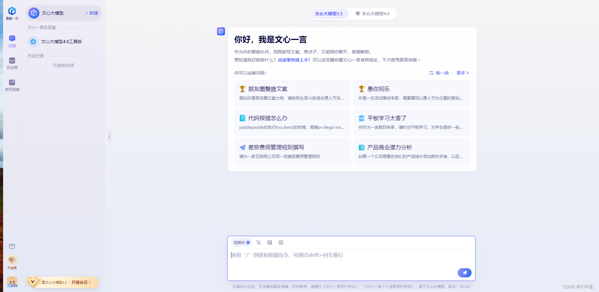The image size is (599, 292).
Task: Click the gold V badge on member banner
Action: [33, 282]
